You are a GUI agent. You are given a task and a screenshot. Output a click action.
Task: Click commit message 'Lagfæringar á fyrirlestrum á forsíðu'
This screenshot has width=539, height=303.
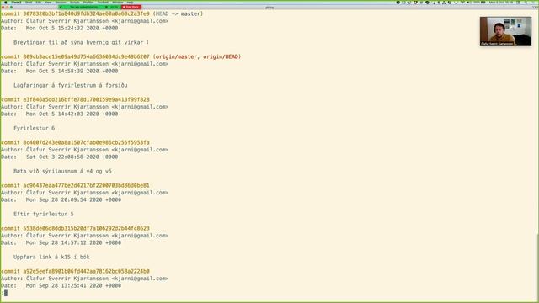click(x=71, y=85)
